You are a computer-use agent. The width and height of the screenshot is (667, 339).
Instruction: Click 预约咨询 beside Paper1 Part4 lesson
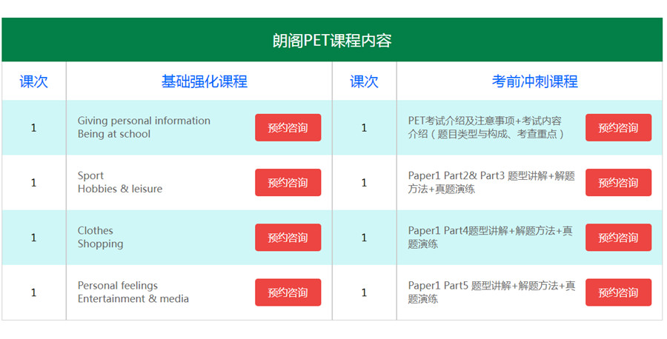[618, 238]
